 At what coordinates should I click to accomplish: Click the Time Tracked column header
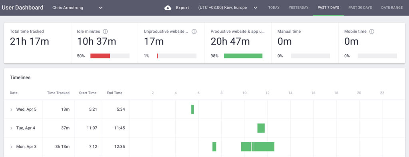58,93
